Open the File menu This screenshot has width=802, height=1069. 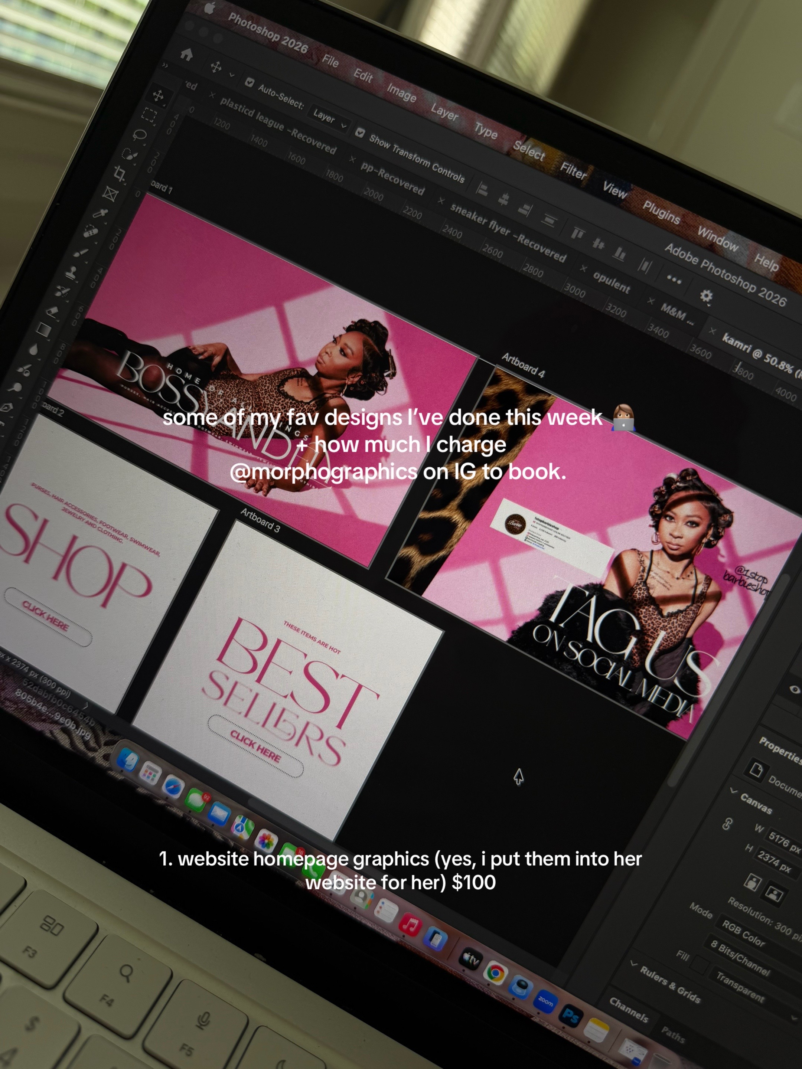(x=331, y=61)
